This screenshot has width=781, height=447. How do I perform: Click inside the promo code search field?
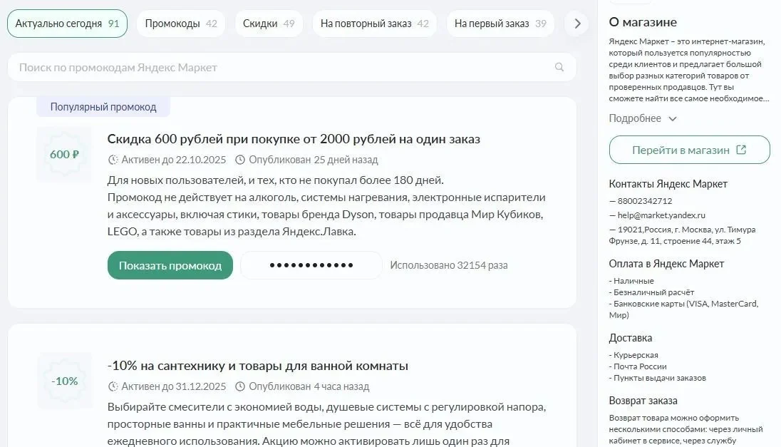point(285,67)
